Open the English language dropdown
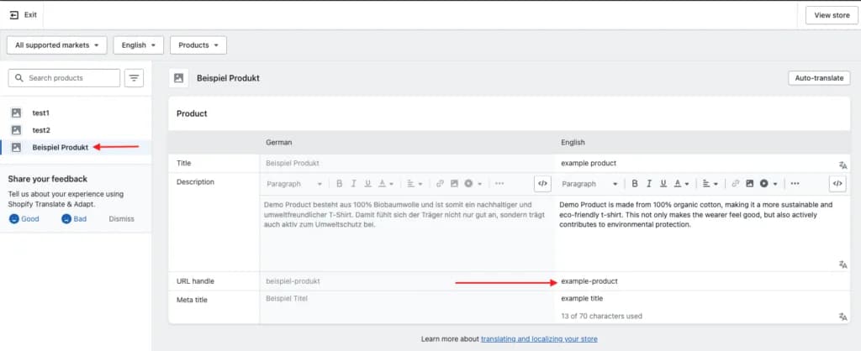 pos(139,45)
